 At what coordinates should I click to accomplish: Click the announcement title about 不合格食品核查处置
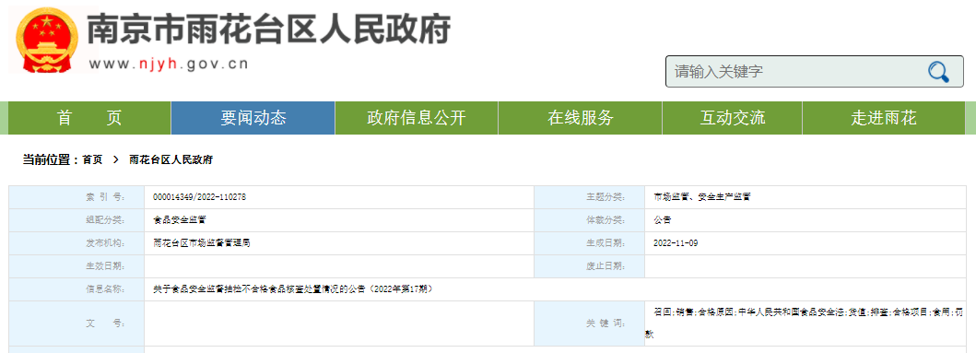click(292, 288)
